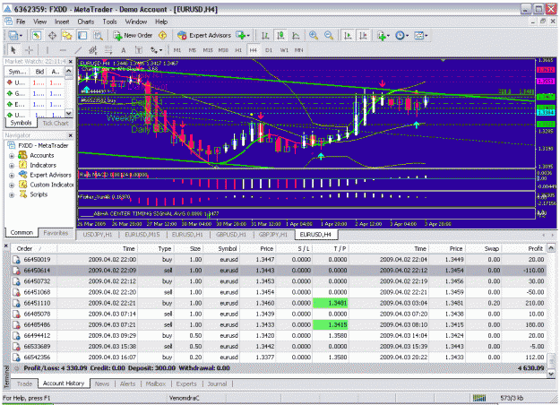Switch to the D1 timeframe
560x405 pixels.
[x=269, y=50]
